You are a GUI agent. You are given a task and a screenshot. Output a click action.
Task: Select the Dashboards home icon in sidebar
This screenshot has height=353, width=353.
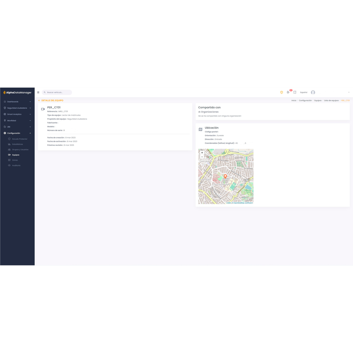5,102
